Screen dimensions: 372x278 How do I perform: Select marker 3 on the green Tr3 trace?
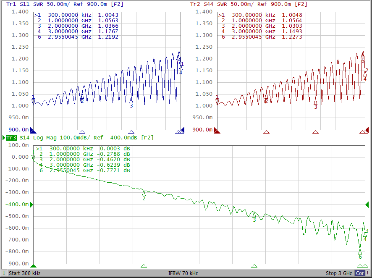[x=254, y=215]
